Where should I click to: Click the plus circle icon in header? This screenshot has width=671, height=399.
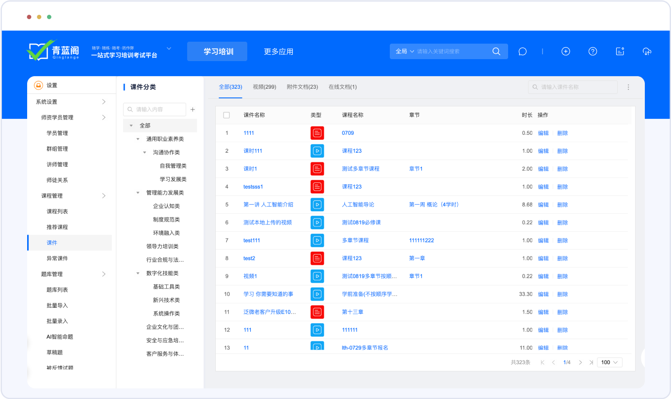tap(565, 51)
